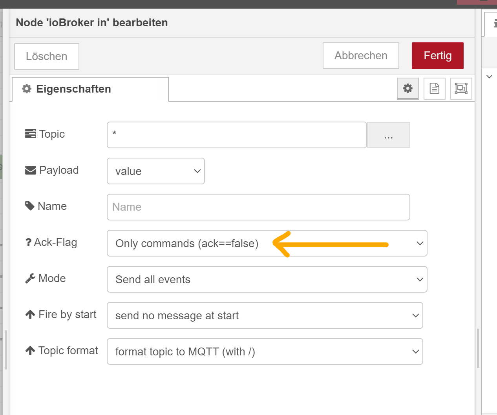
Task: Click the Löschen button
Action: click(47, 56)
